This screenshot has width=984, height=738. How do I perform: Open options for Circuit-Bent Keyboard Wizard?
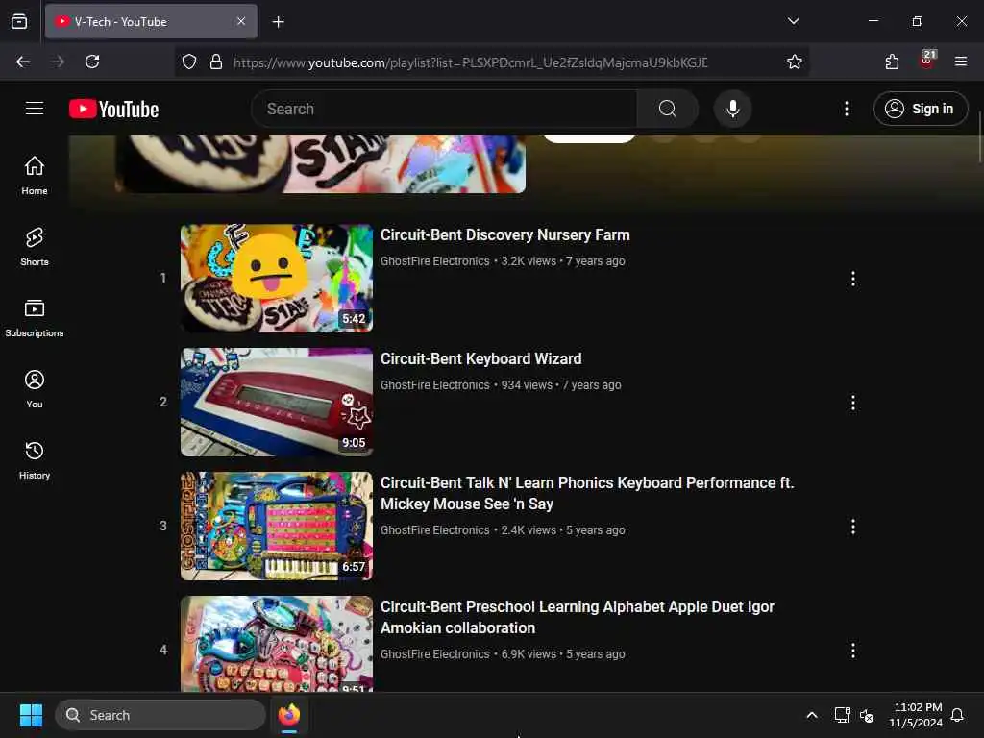click(x=853, y=403)
